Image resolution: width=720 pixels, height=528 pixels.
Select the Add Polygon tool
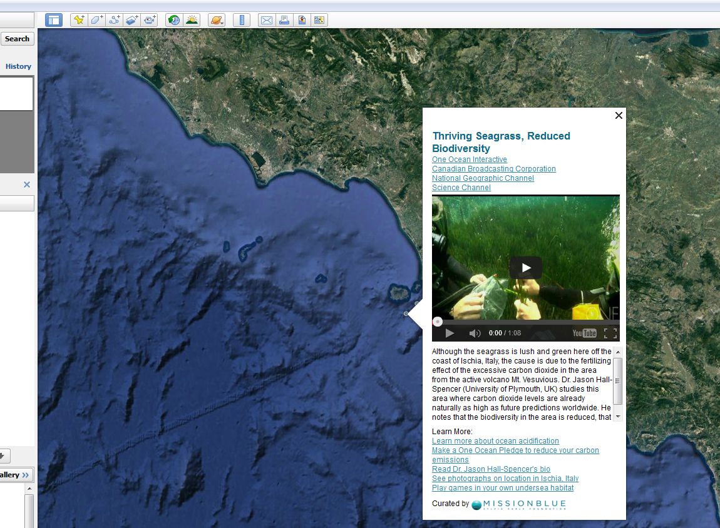[x=96, y=19]
